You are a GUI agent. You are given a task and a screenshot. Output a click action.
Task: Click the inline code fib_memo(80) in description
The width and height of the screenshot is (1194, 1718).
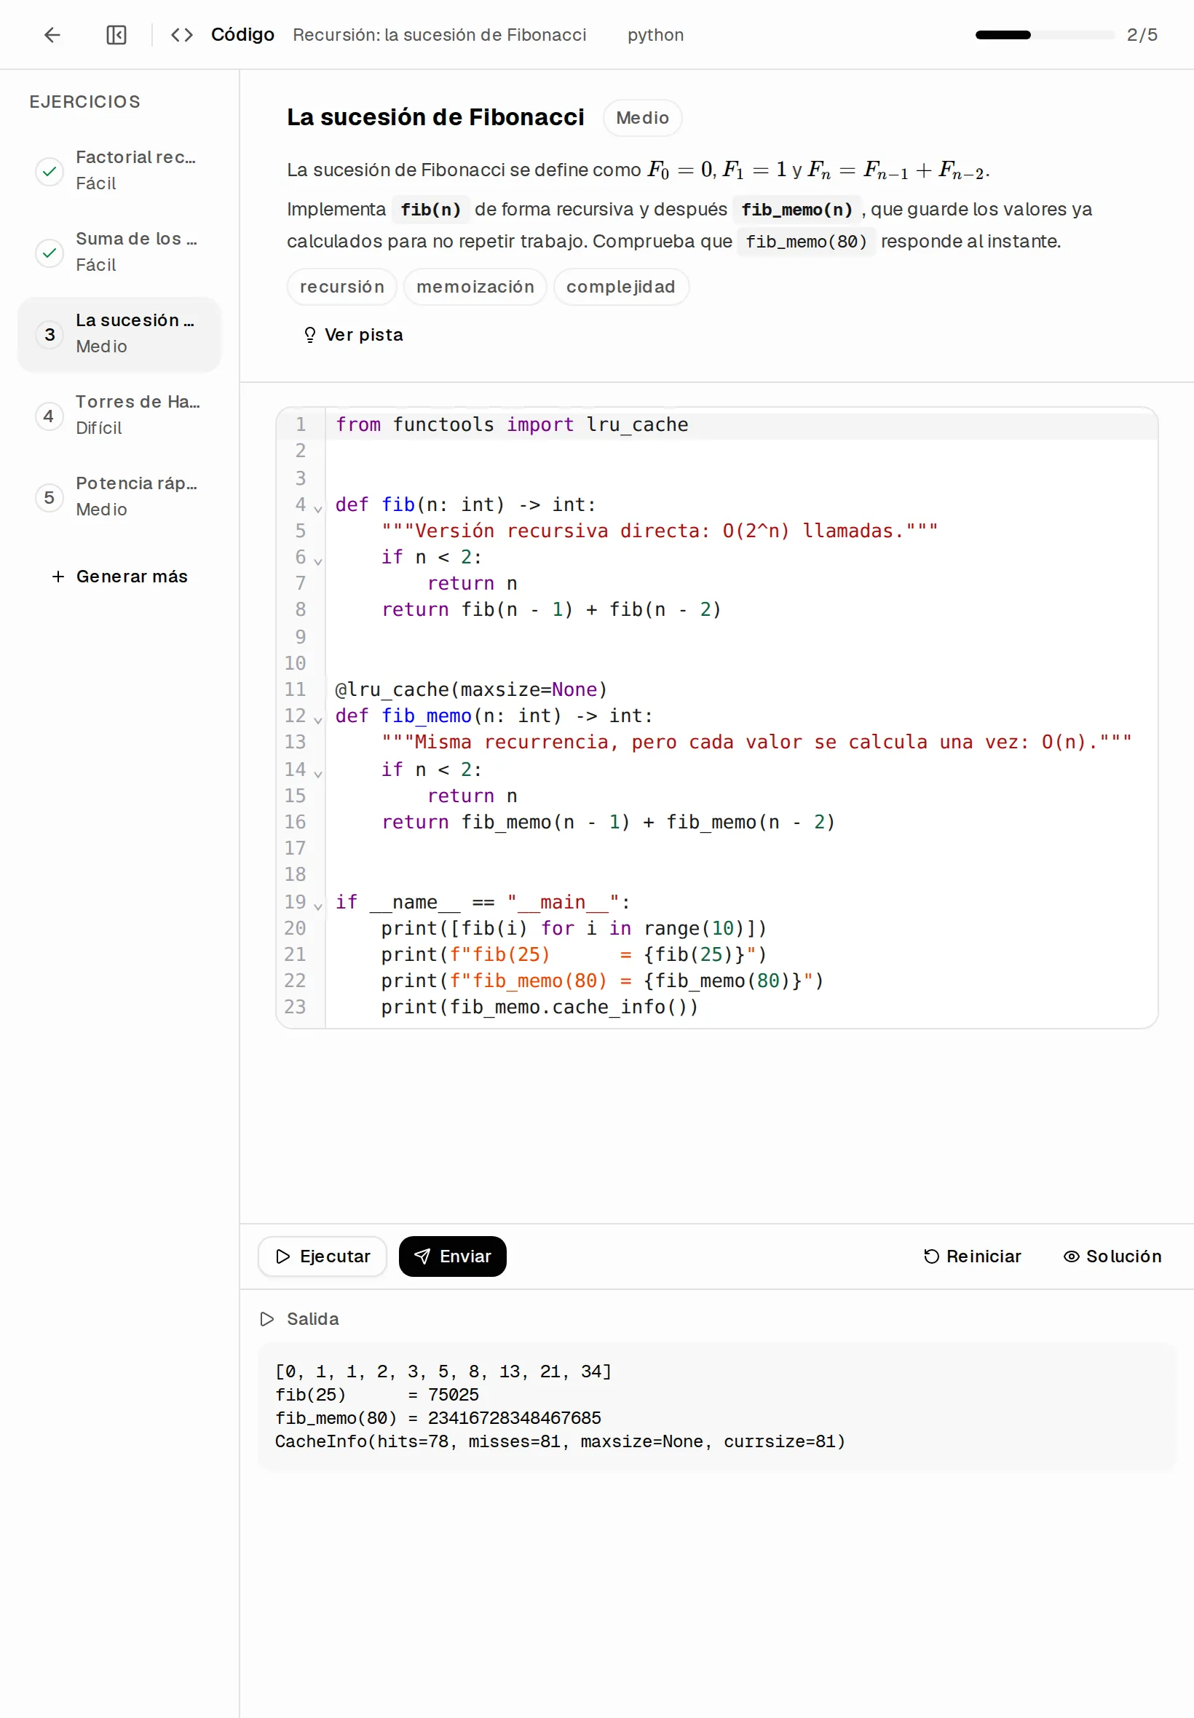click(806, 241)
